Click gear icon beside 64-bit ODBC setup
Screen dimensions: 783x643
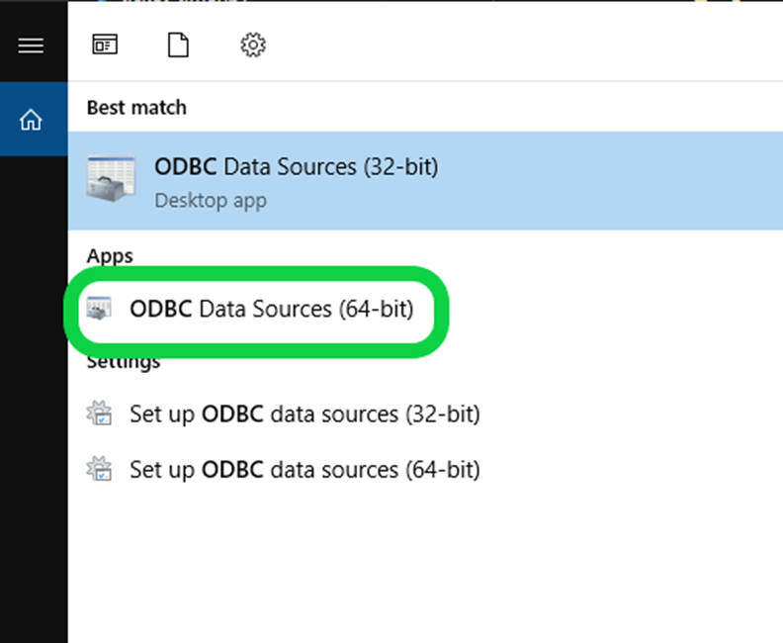[99, 469]
